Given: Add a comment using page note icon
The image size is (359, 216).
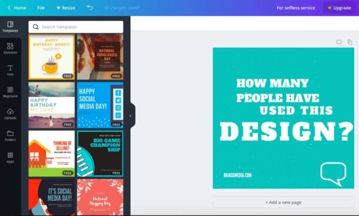Looking at the screenshot, I should [339, 42].
